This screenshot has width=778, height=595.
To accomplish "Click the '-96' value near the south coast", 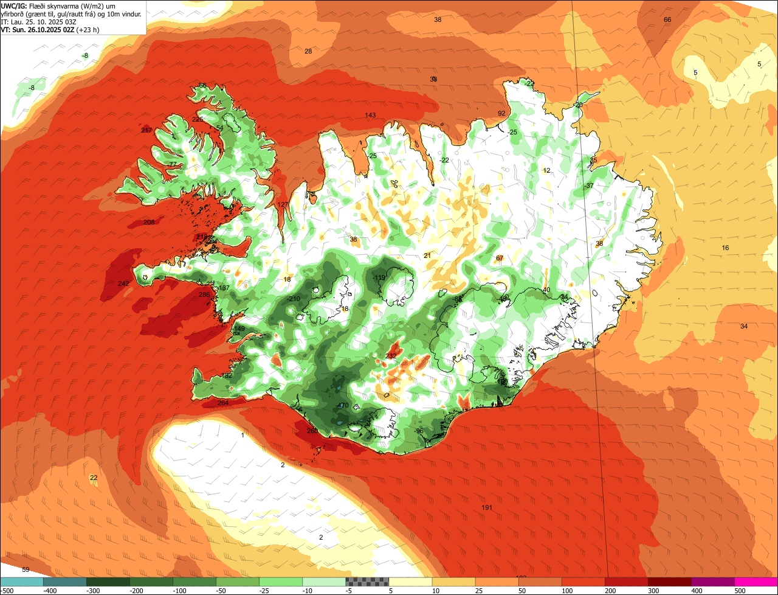I will tap(419, 431).
